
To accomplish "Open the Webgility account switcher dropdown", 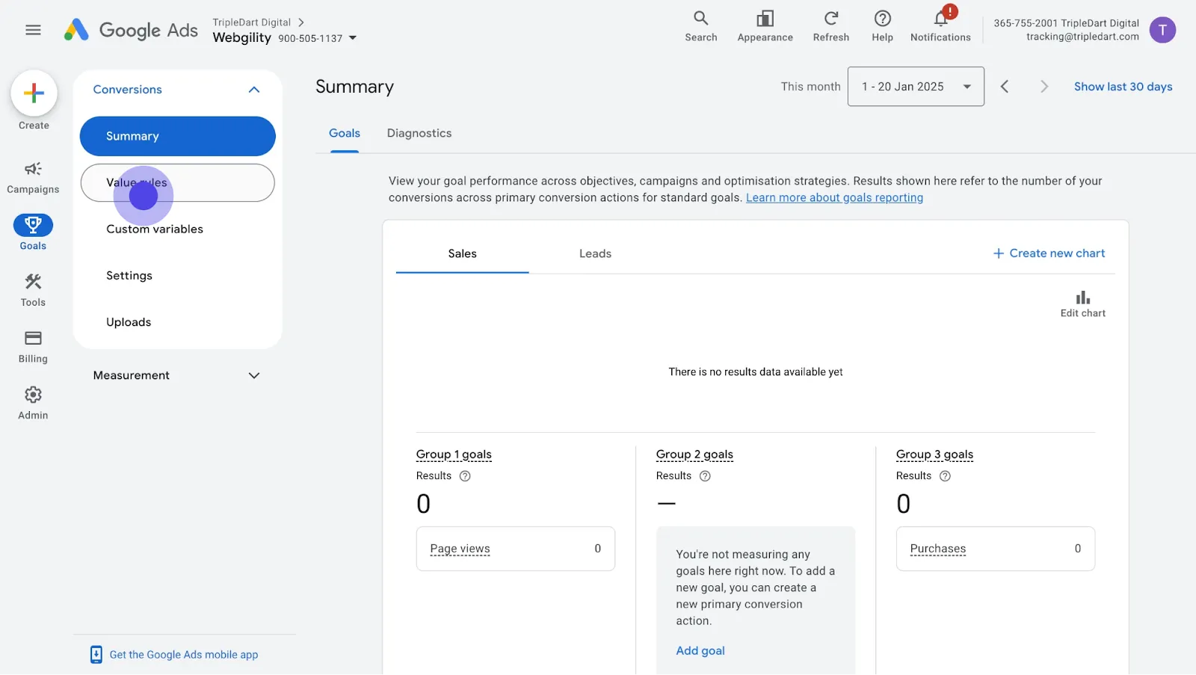I will pos(353,38).
